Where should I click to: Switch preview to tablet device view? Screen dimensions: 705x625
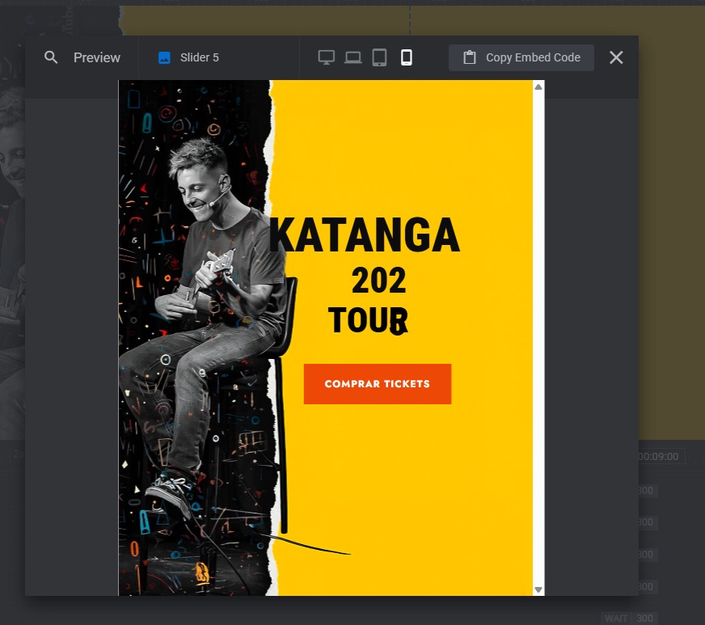379,57
